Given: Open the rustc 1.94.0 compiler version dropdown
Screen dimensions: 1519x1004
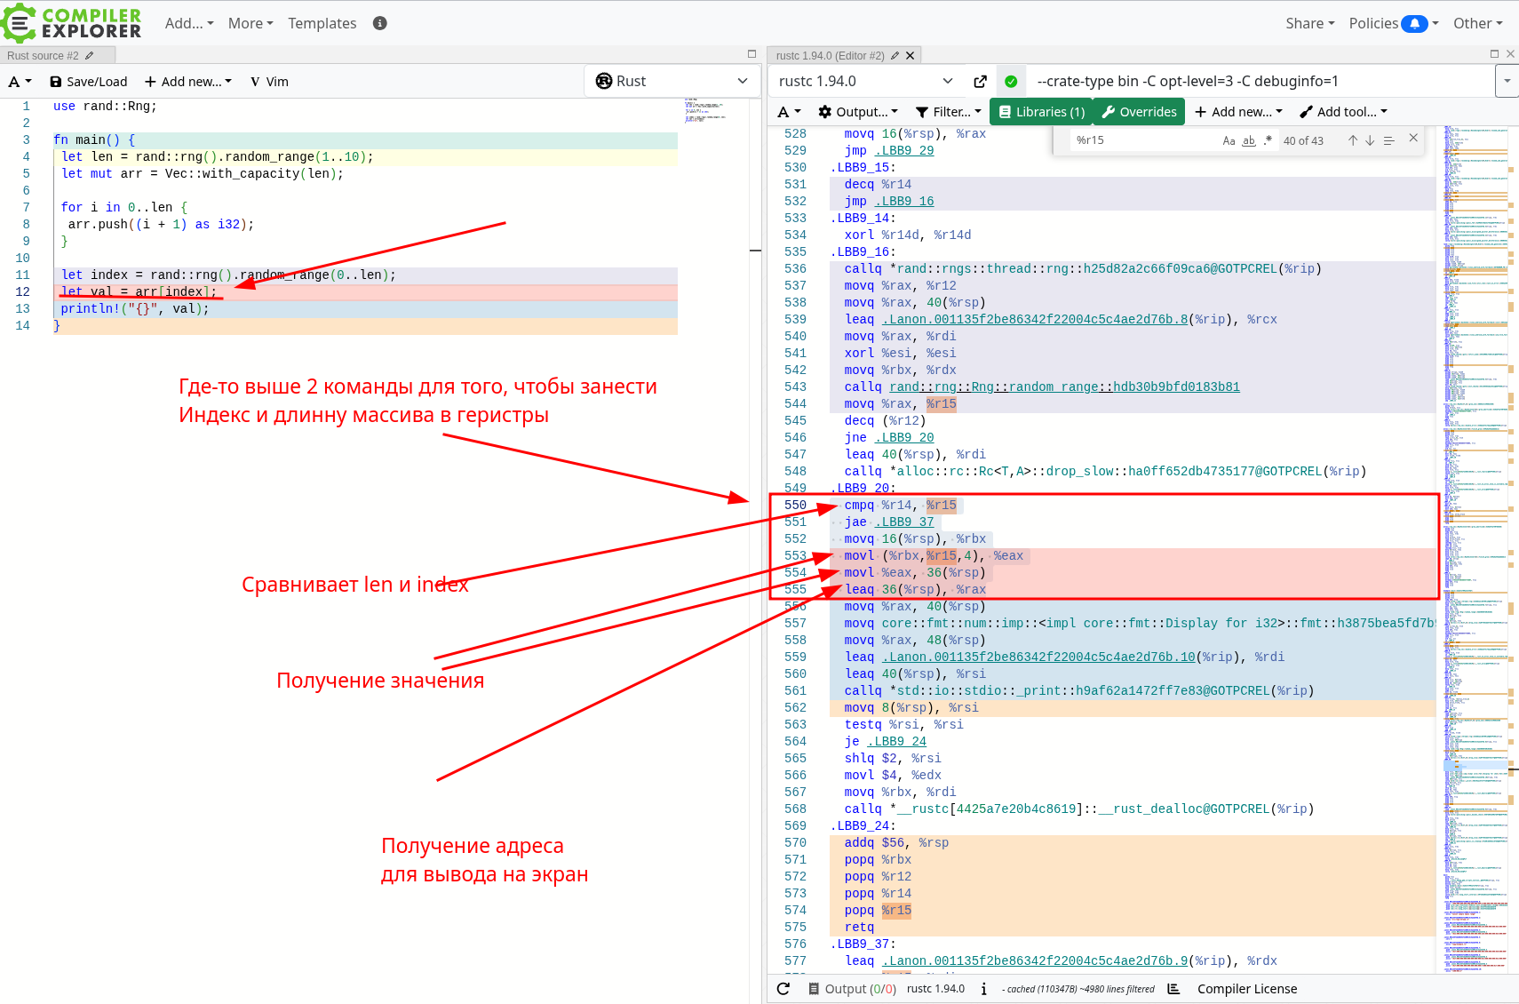Looking at the screenshot, I should [x=866, y=81].
